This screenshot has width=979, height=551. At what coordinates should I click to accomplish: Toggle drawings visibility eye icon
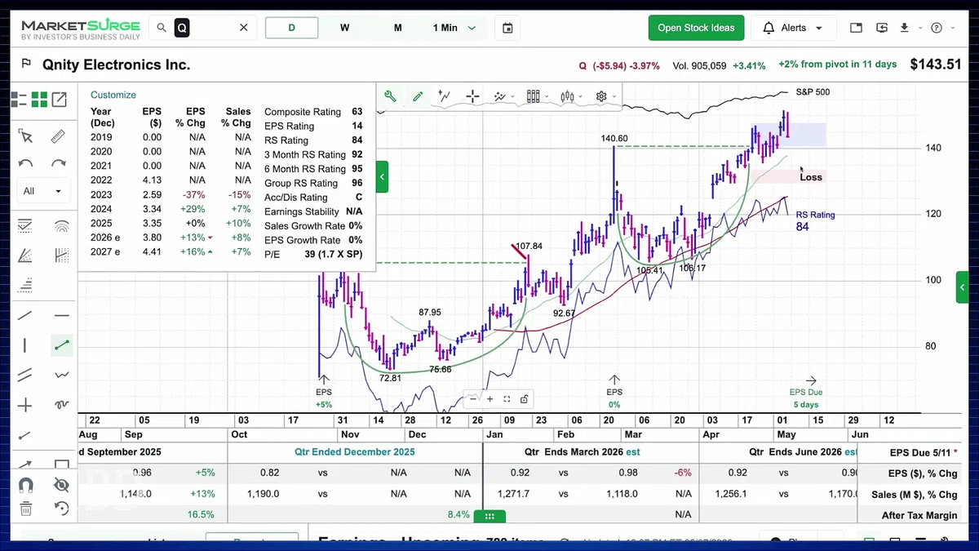(61, 485)
